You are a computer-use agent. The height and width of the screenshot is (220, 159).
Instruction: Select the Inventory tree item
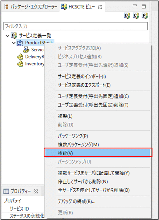pyautogui.click(x=35, y=64)
